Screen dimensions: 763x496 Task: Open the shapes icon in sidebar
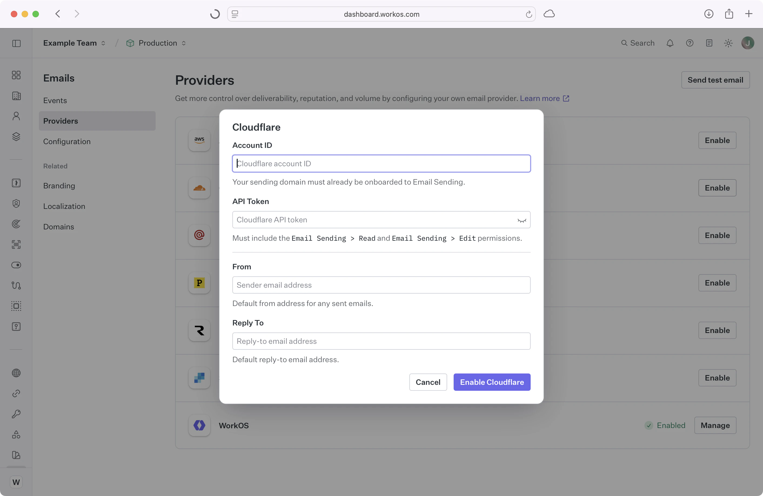pos(16,434)
